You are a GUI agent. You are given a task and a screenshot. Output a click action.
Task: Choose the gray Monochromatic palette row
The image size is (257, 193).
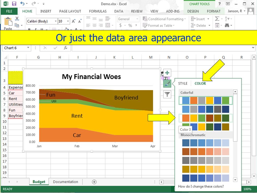click(206, 160)
